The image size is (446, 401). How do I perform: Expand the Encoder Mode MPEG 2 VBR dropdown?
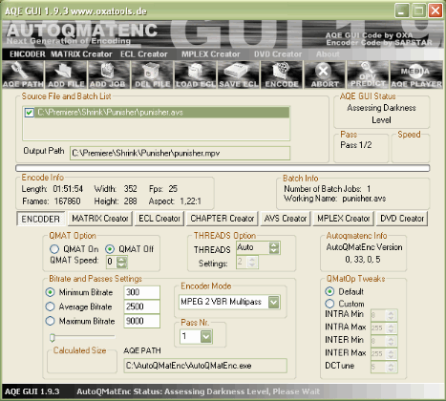tap(274, 302)
